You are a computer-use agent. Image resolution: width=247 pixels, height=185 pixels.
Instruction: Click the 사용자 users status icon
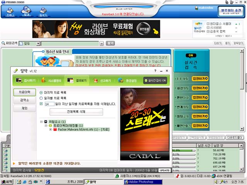tap(117, 176)
